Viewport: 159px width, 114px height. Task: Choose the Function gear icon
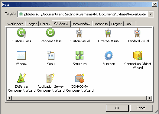(109, 55)
